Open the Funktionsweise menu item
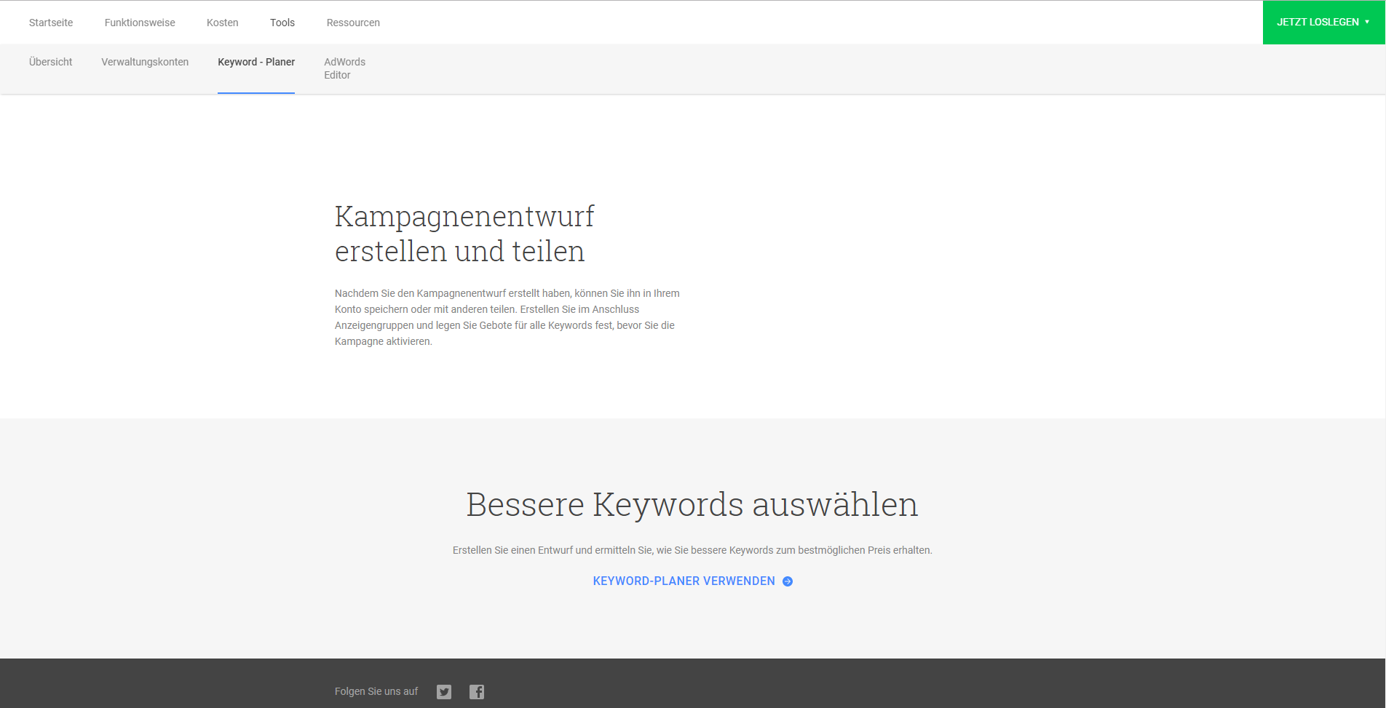 coord(140,23)
